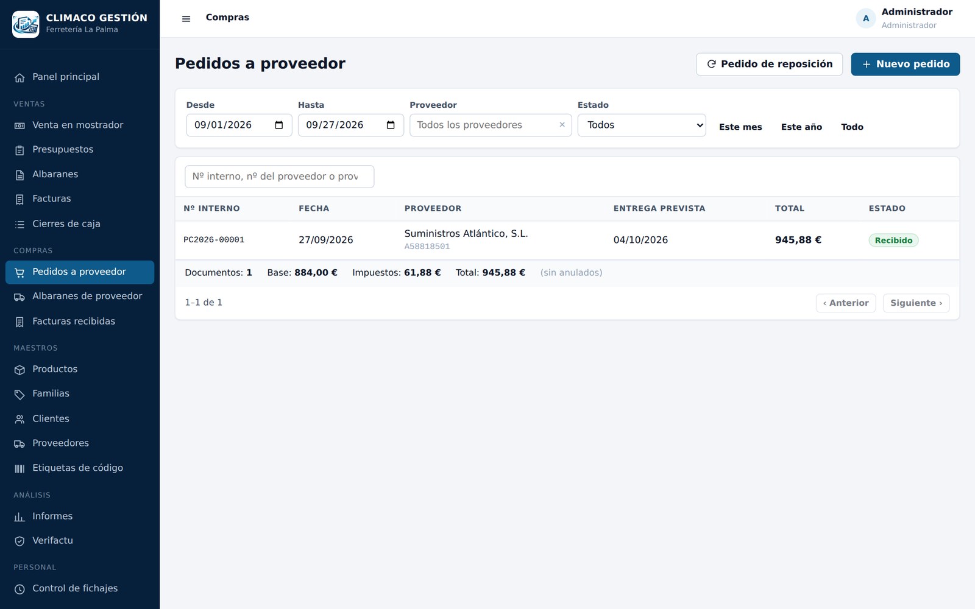
Task: Click the Etiquetas de código barcode icon
Action: (19, 468)
